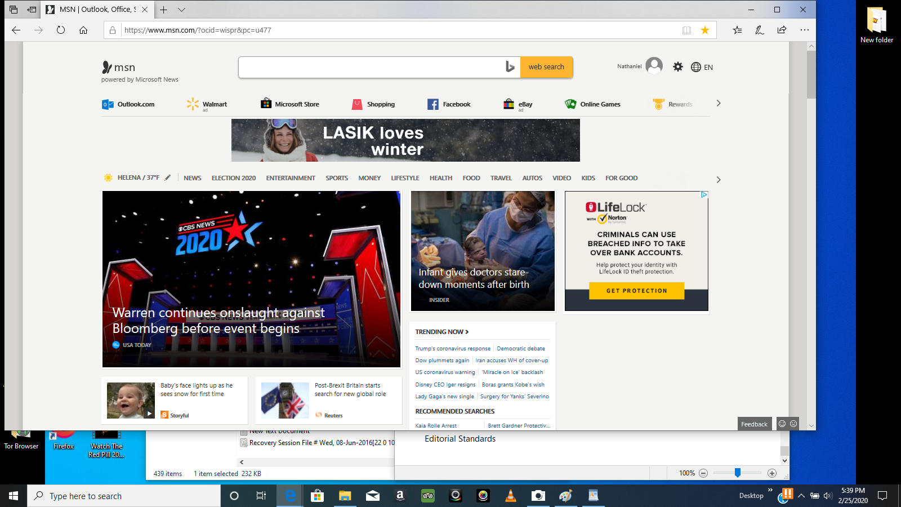The image size is (901, 507).
Task: Open Nathaniel's profile avatar
Action: pyautogui.click(x=654, y=66)
